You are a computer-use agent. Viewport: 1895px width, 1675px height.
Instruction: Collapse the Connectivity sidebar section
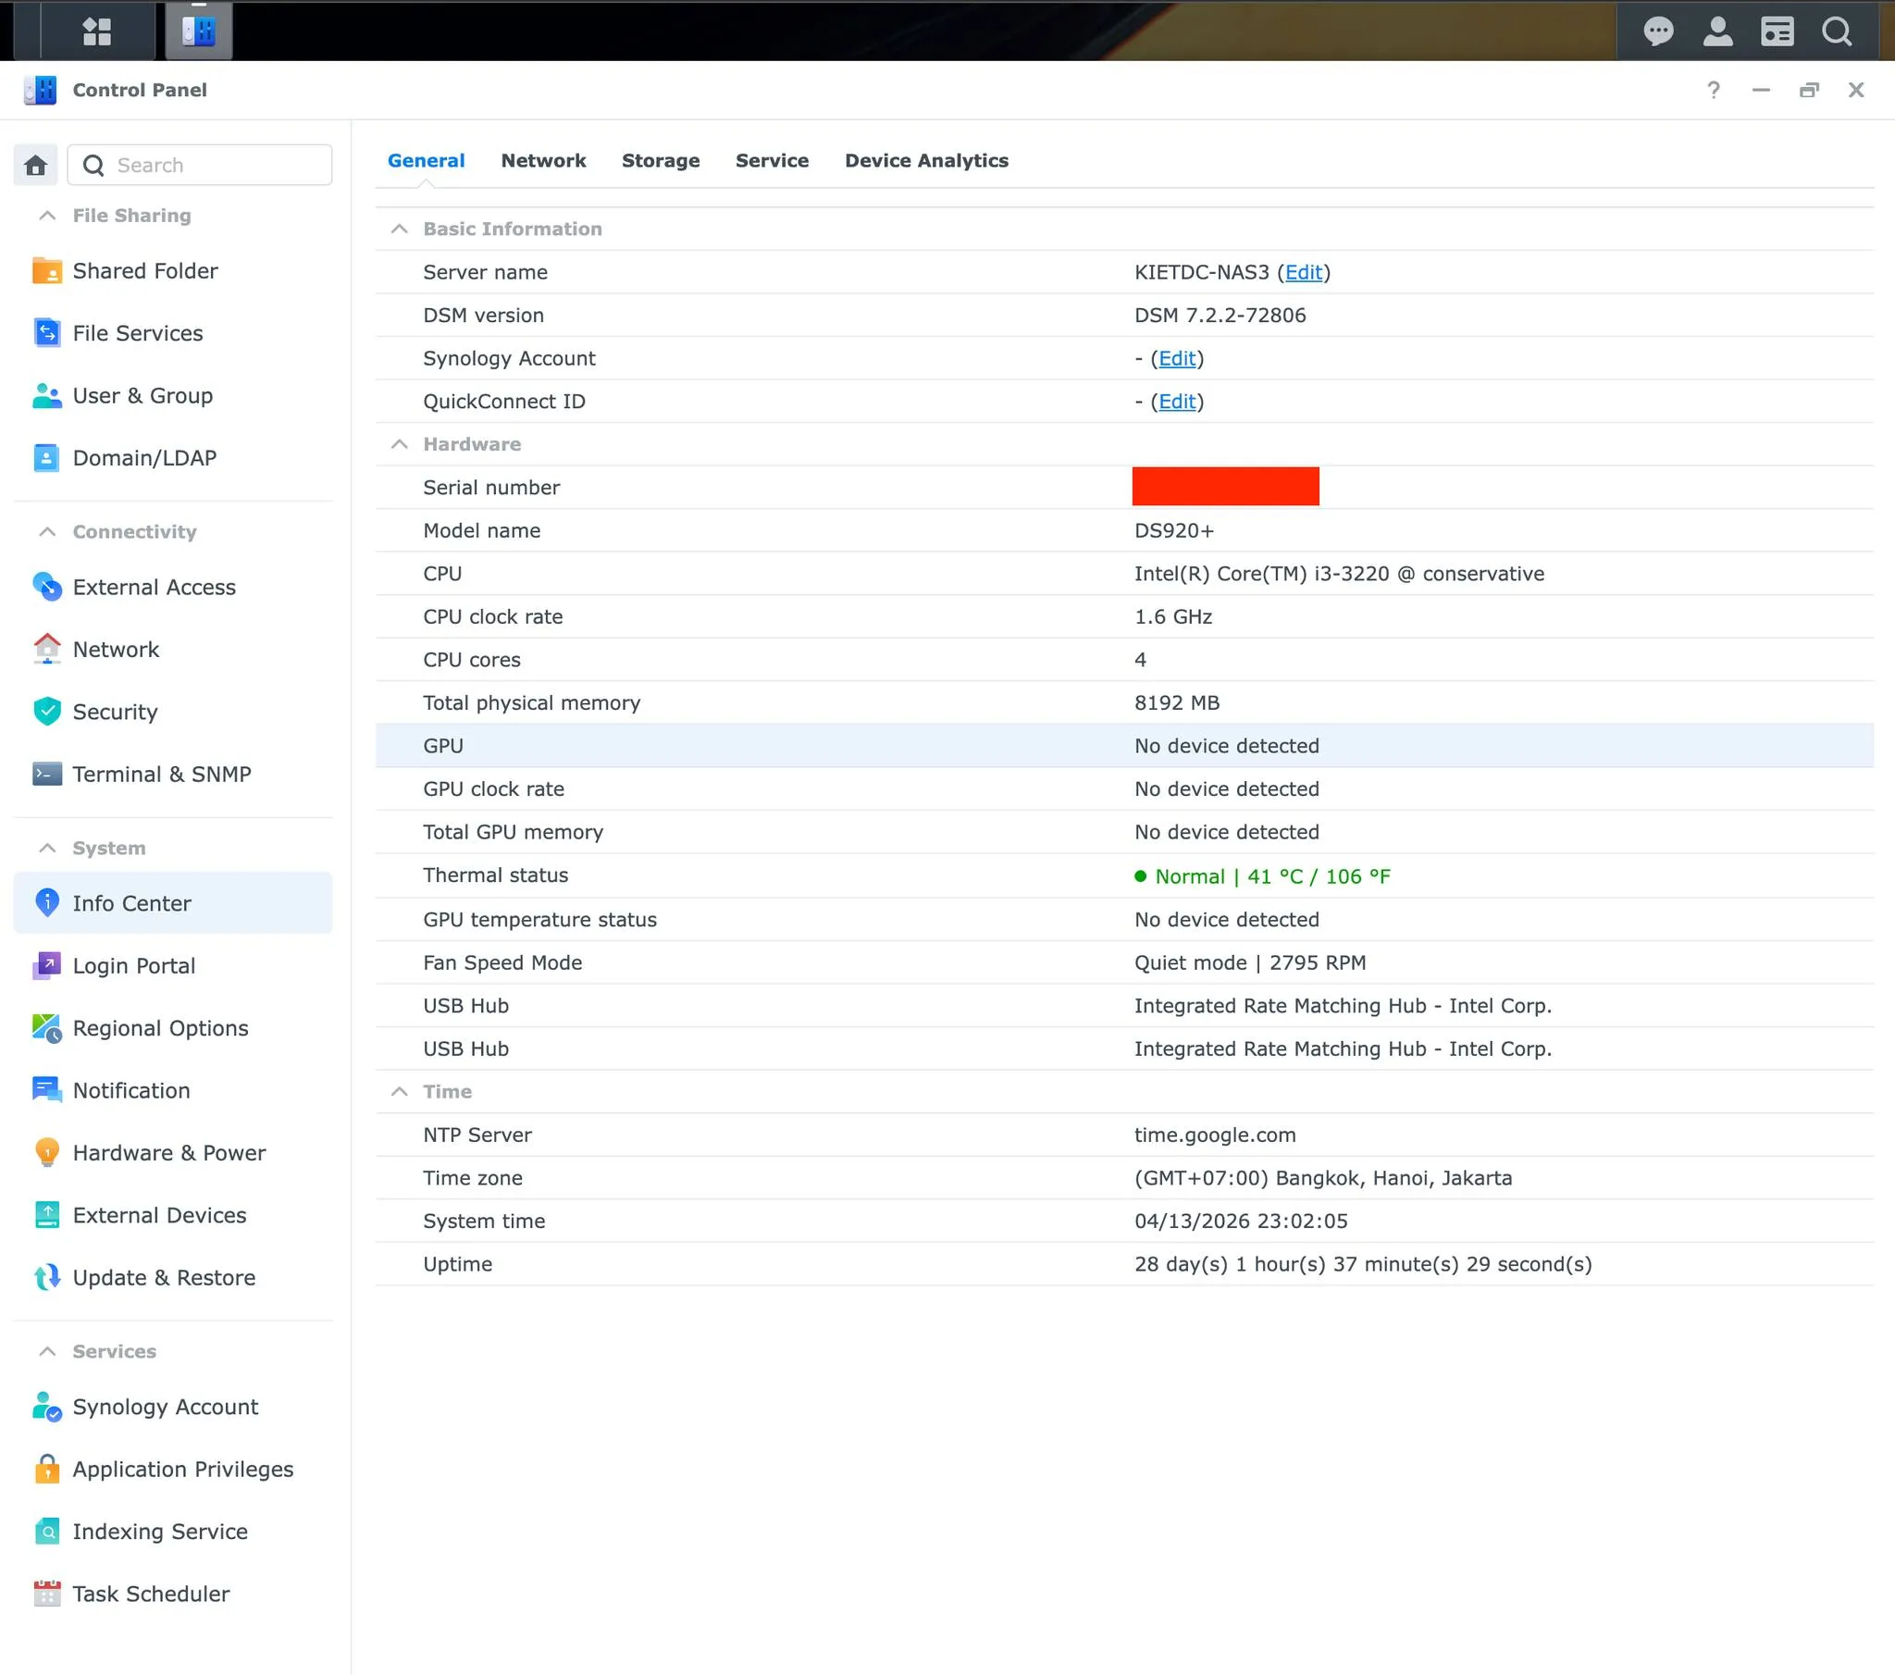point(47,531)
